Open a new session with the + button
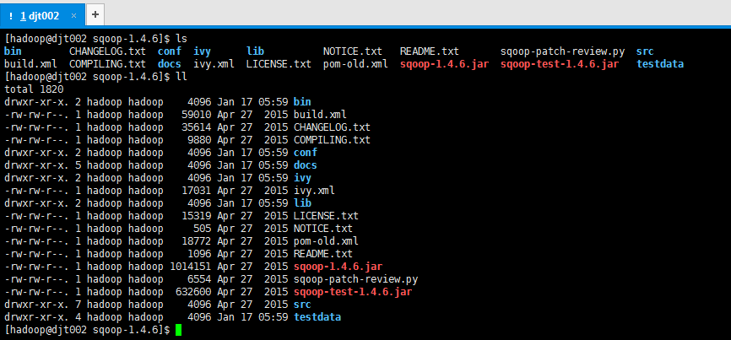 pyautogui.click(x=95, y=14)
